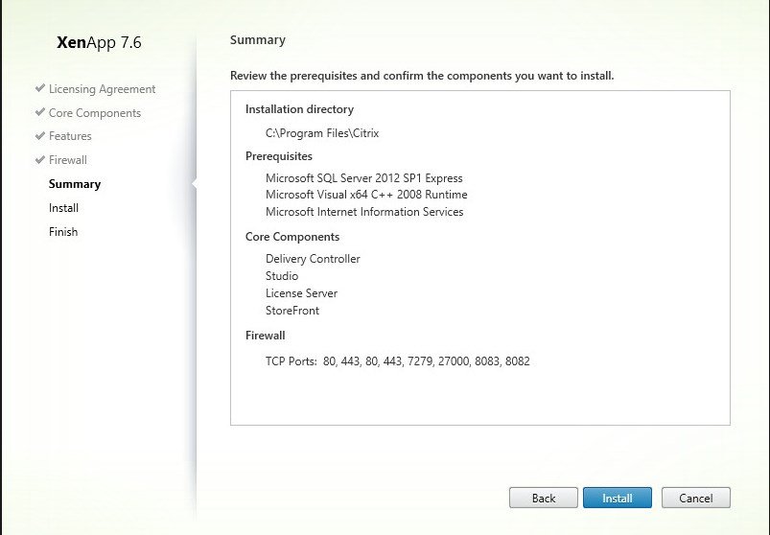Open the Firewall step in sidebar
The image size is (770, 535).
[68, 160]
